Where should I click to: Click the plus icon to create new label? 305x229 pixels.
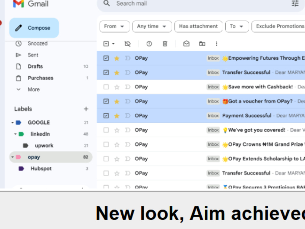pyautogui.click(x=86, y=109)
